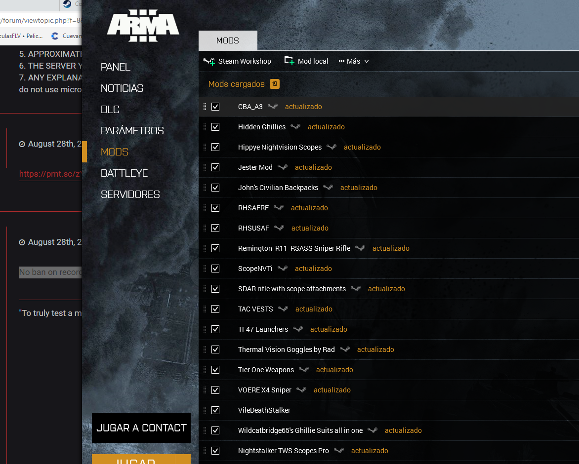Click 'actualizado' status of Hippye Nightvision Scopes
This screenshot has height=464, width=579.
362,147
